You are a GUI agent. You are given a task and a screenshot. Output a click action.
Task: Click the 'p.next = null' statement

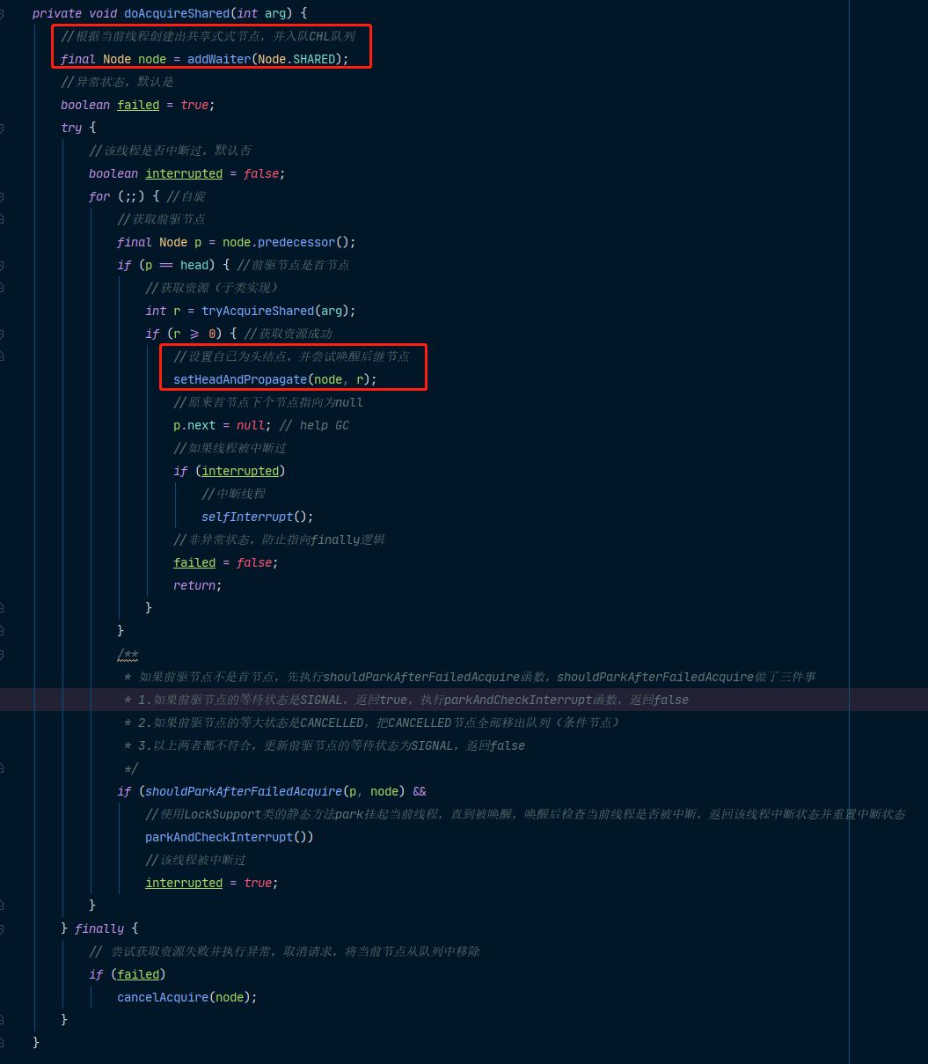click(x=223, y=425)
